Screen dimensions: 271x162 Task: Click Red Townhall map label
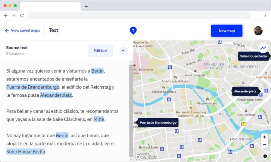246,115
